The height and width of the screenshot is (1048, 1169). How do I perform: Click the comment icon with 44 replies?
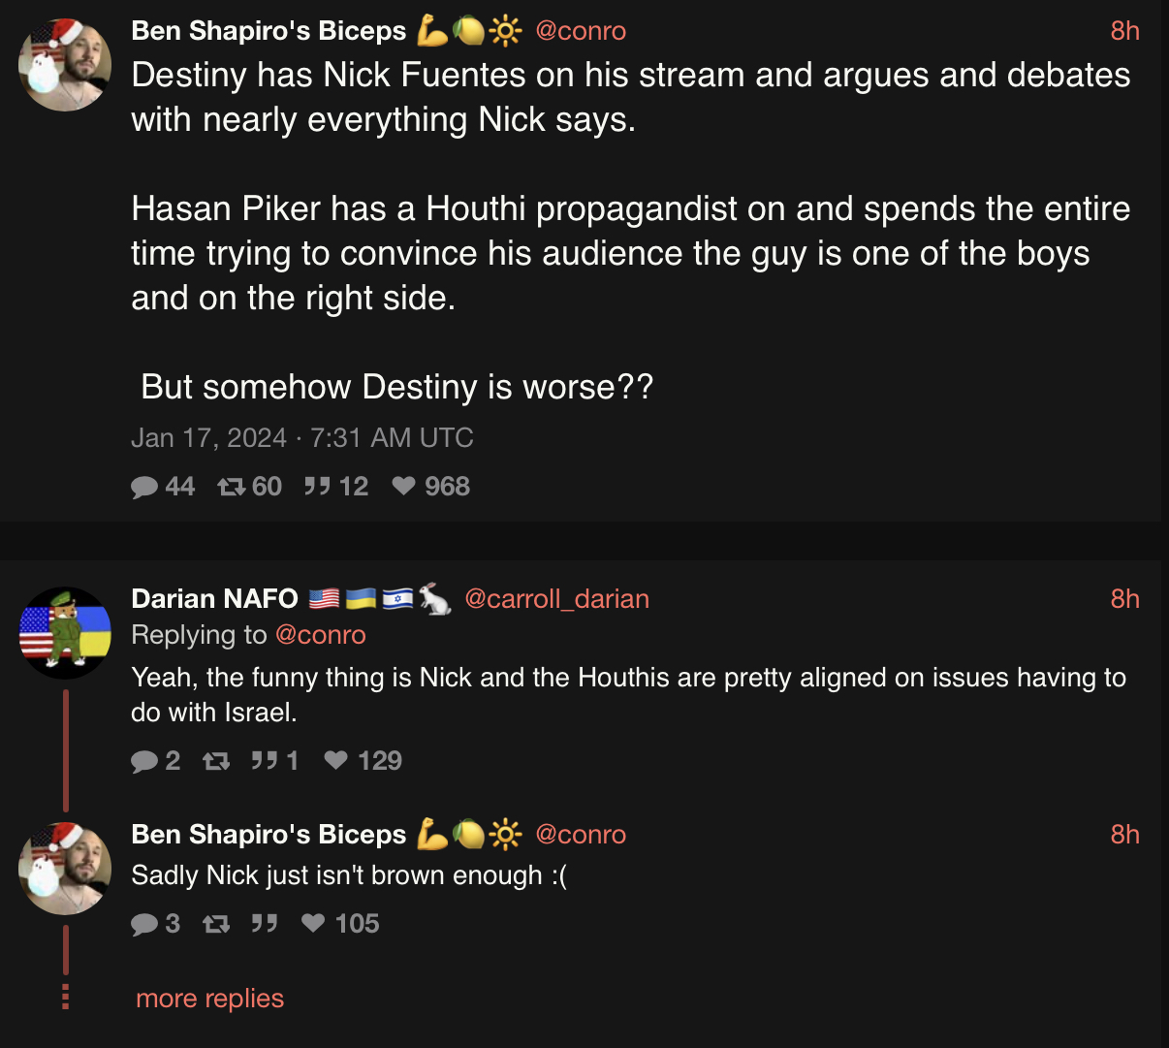[144, 487]
